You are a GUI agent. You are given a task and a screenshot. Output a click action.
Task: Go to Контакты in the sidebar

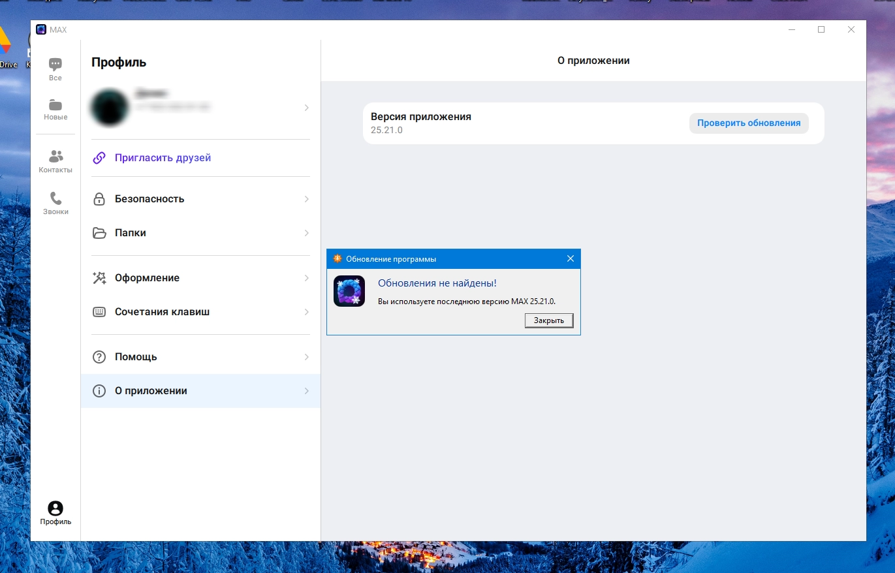(x=55, y=156)
